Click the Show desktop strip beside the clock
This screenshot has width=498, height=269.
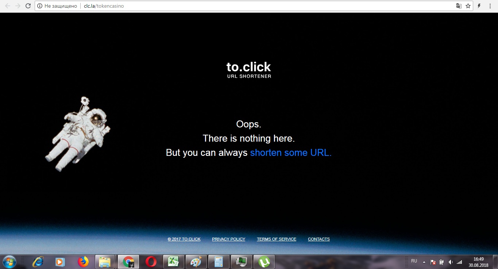(x=495, y=262)
